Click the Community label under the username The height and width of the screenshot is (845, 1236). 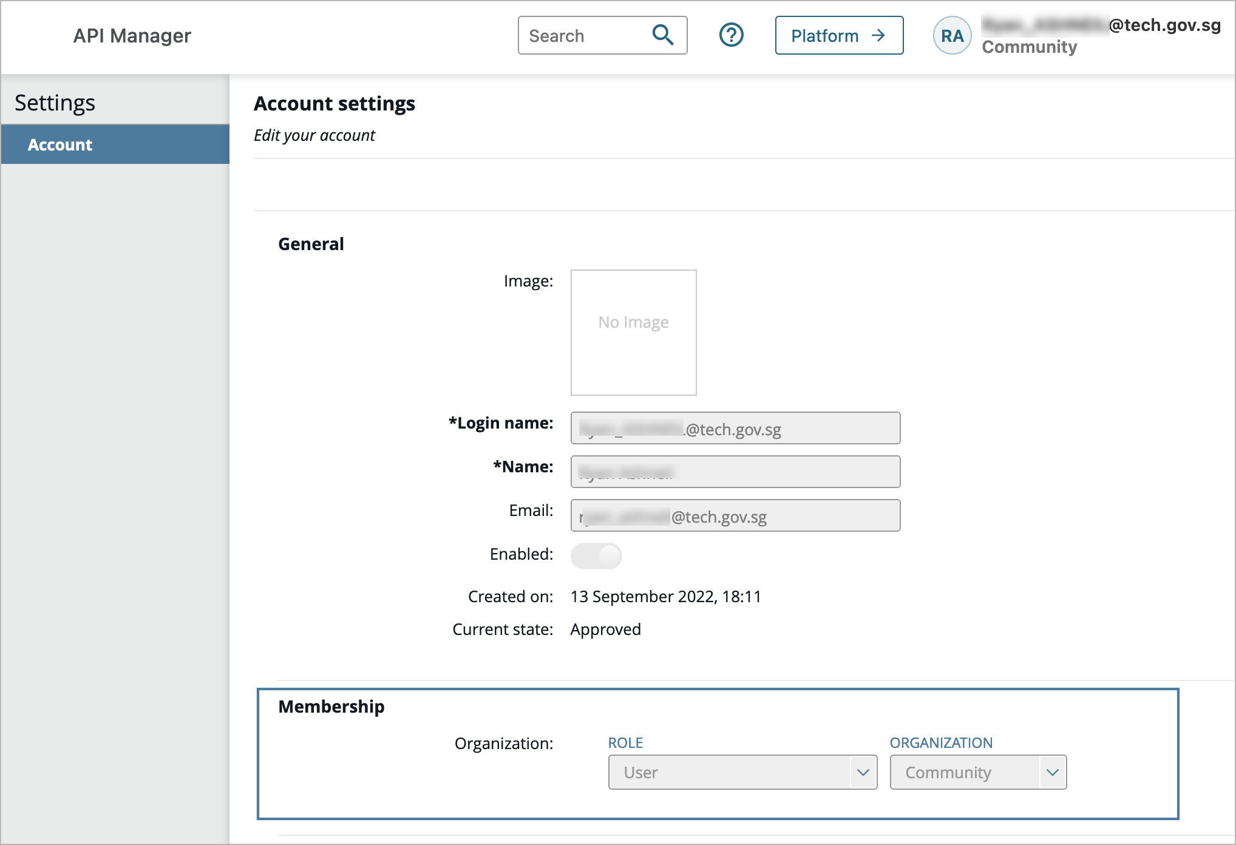pos(1028,47)
